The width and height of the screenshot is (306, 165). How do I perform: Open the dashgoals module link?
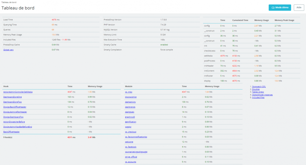click(x=129, y=112)
